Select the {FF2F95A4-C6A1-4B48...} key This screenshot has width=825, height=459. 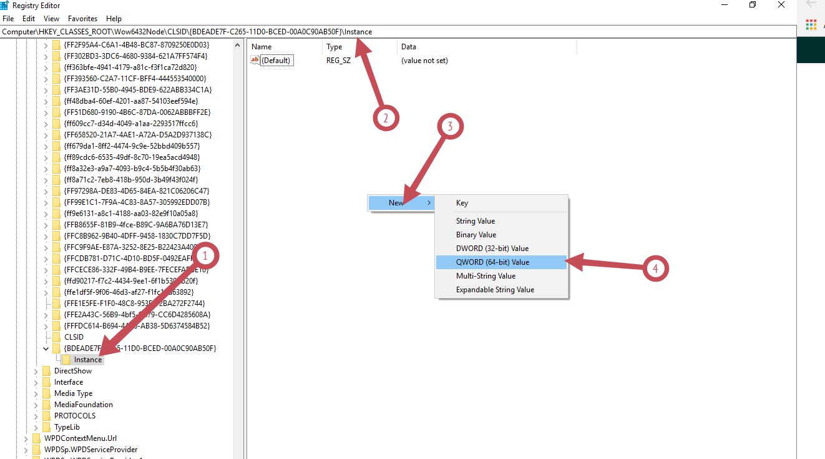pyautogui.click(x=137, y=45)
